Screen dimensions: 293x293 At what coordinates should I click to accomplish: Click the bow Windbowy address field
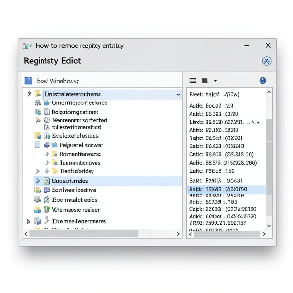click(102, 81)
